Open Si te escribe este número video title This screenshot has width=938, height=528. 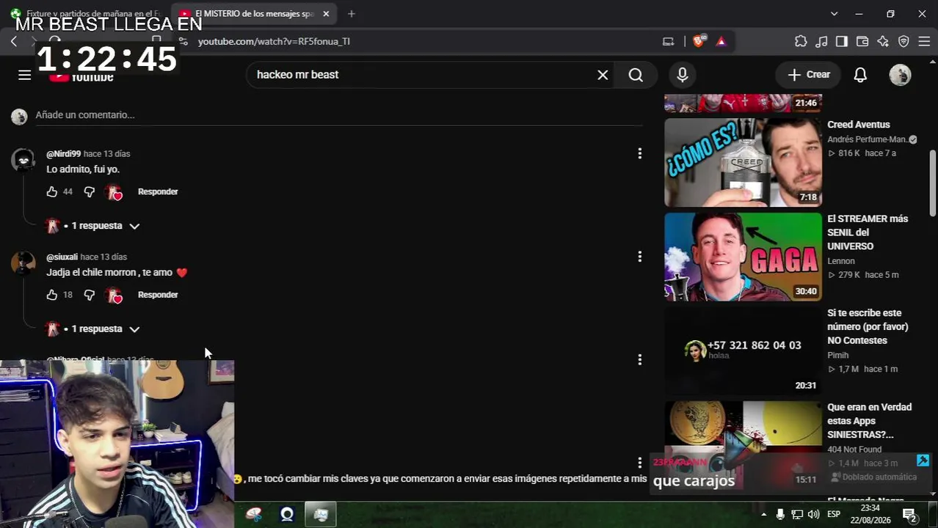coord(868,326)
